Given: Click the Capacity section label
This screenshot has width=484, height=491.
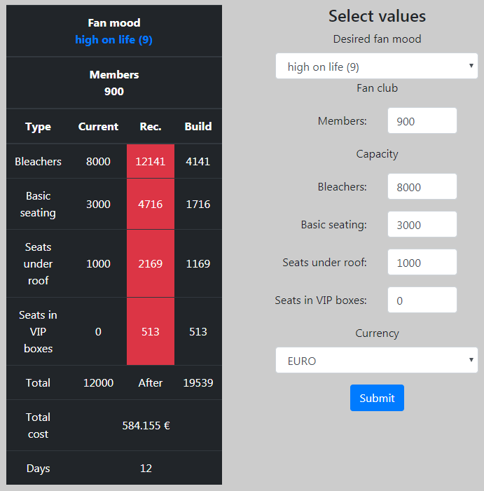Looking at the screenshot, I should [377, 154].
